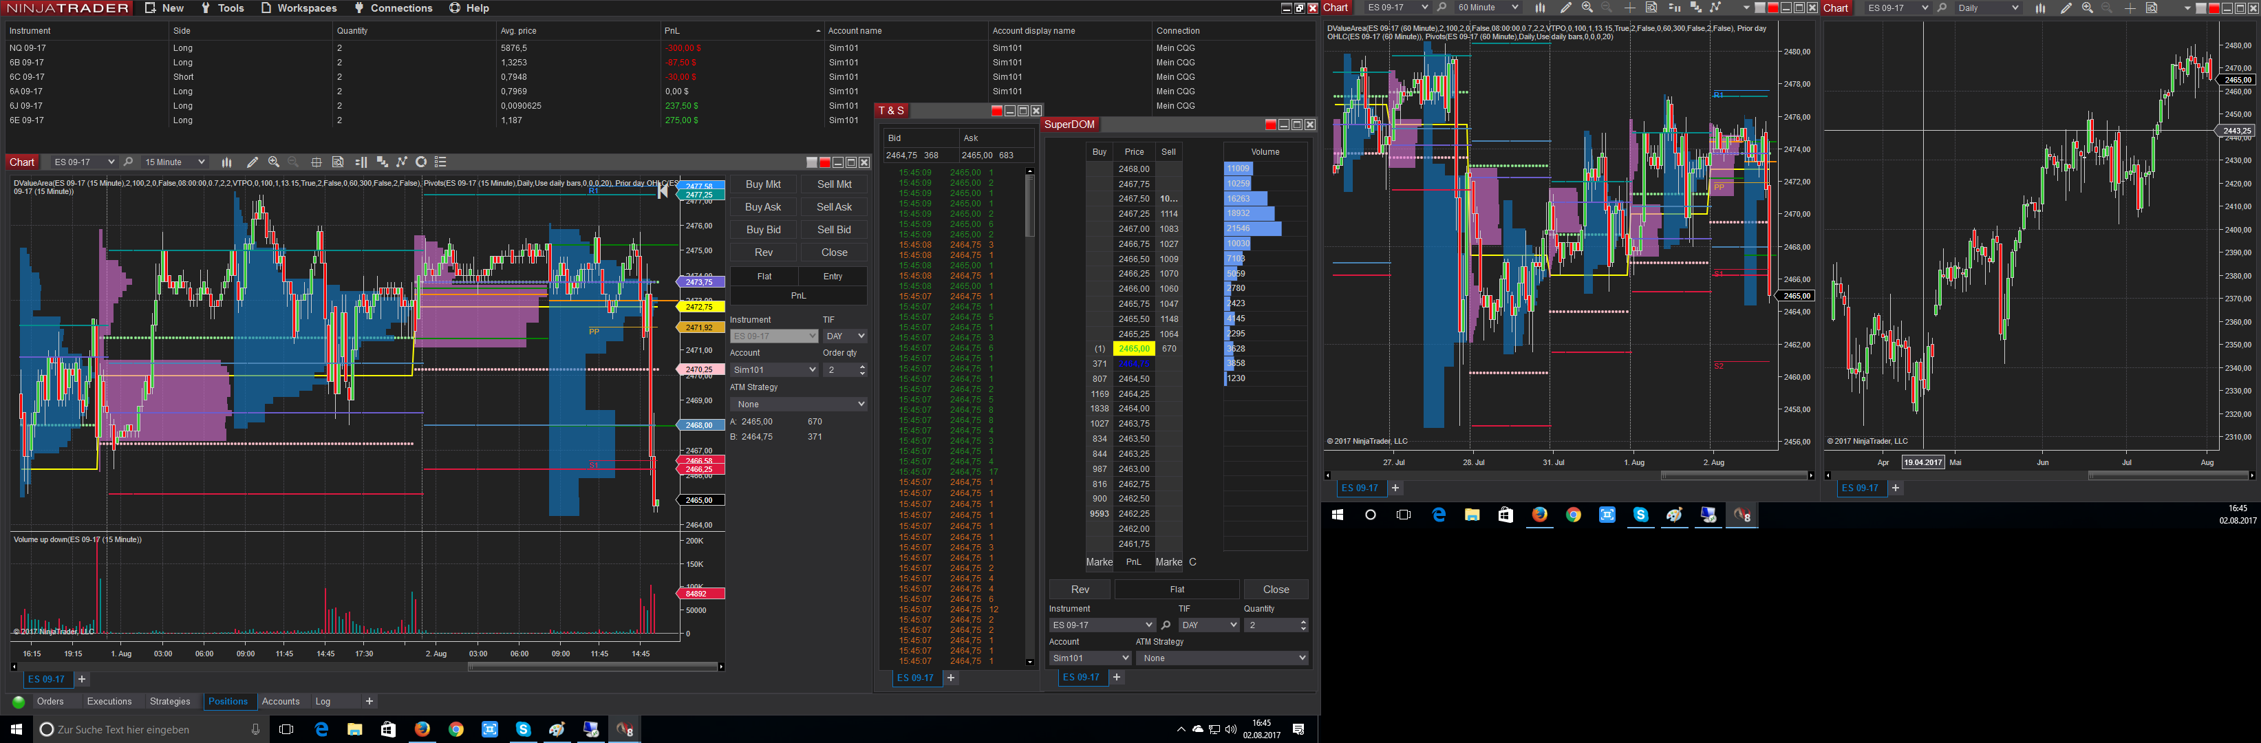Open bar type selector in 15 Minute chart

point(226,162)
